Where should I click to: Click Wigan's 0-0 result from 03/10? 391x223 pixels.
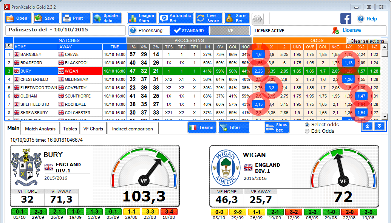click(219, 212)
